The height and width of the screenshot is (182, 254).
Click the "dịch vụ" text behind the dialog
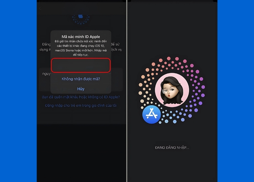(x=116, y=50)
